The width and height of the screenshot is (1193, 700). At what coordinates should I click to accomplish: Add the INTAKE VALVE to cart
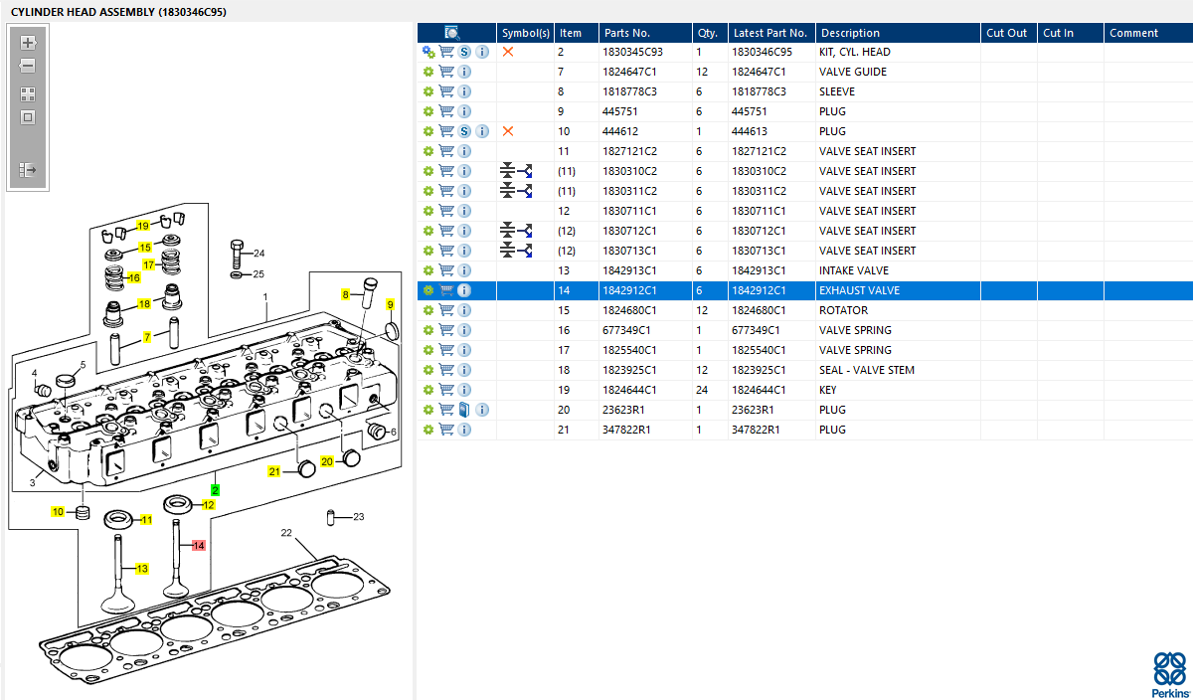tap(446, 270)
